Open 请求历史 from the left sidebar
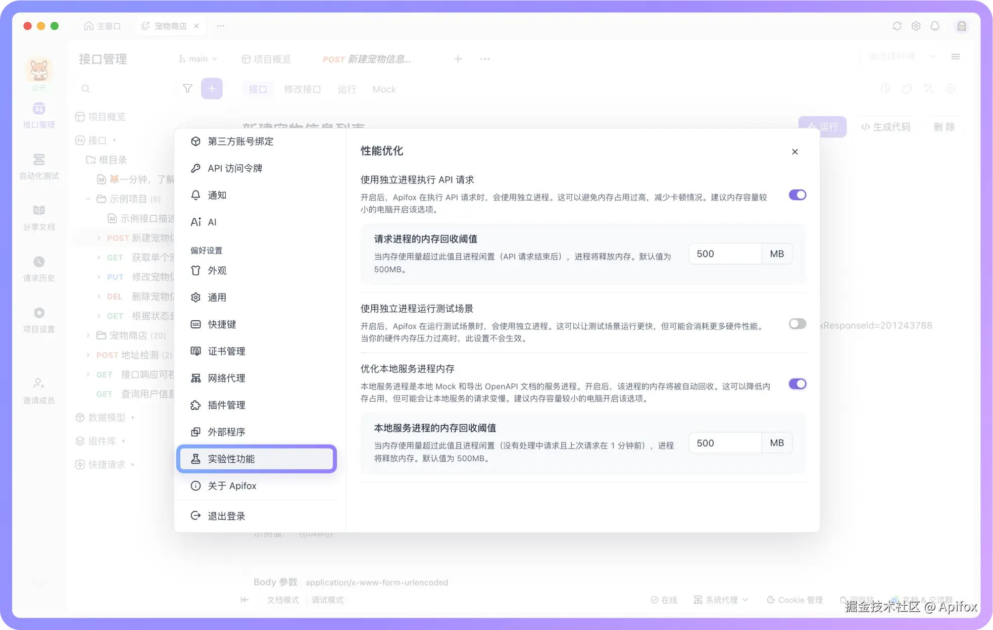Image resolution: width=993 pixels, height=630 pixels. coord(39,269)
